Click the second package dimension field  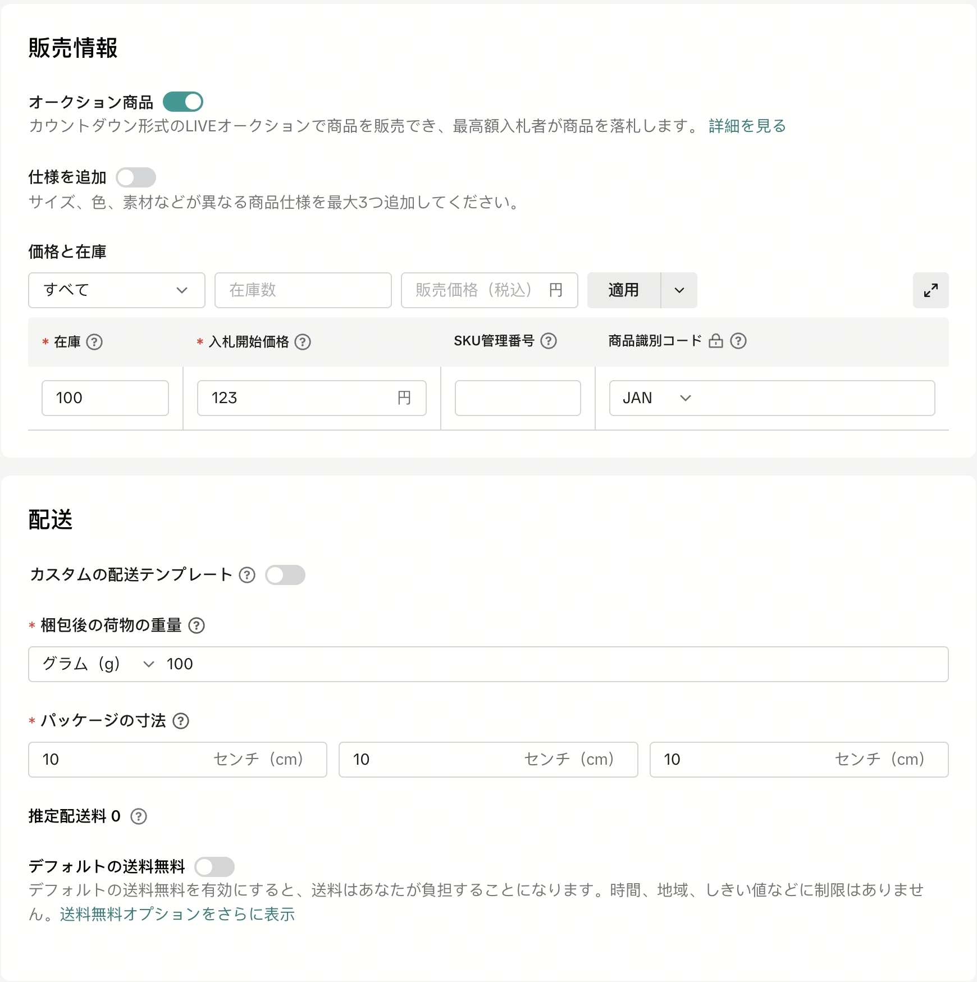[x=488, y=760]
